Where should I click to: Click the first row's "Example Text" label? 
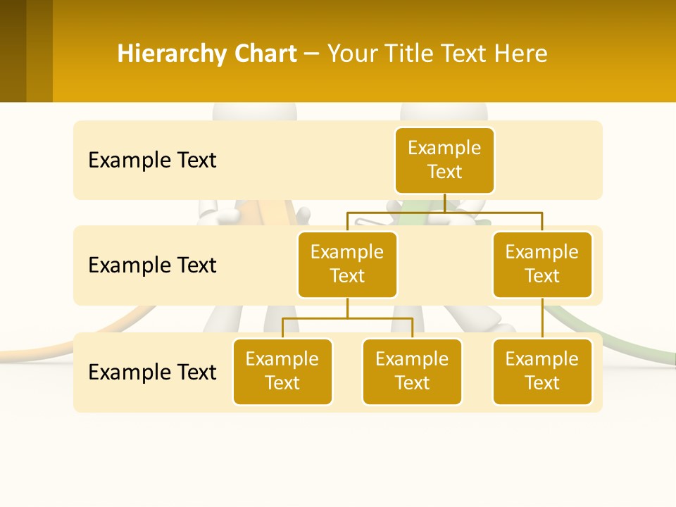pos(152,160)
